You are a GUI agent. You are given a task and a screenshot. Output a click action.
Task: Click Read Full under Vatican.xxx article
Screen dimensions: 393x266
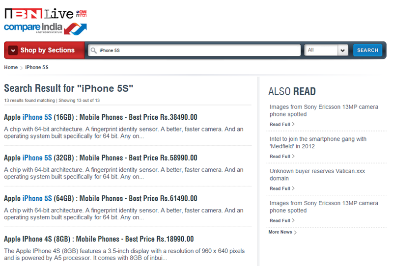tap(282, 188)
